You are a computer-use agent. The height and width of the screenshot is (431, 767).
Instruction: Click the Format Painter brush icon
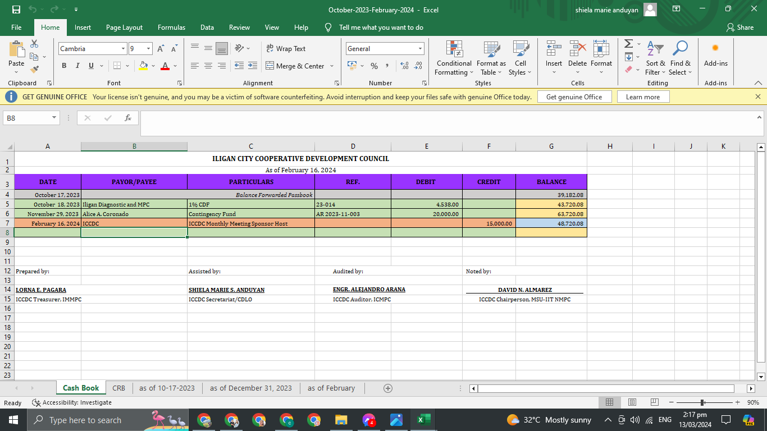point(34,70)
